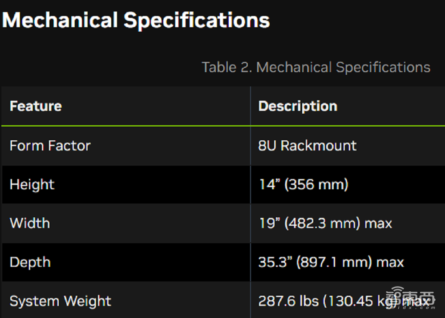Click the green line under the table header

coord(133,126)
